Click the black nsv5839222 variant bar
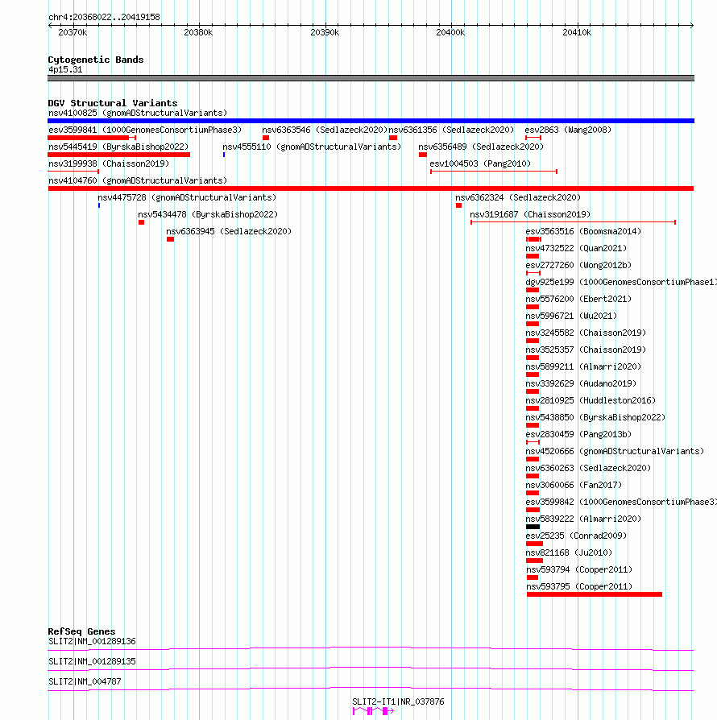This screenshot has width=717, height=720. [533, 527]
